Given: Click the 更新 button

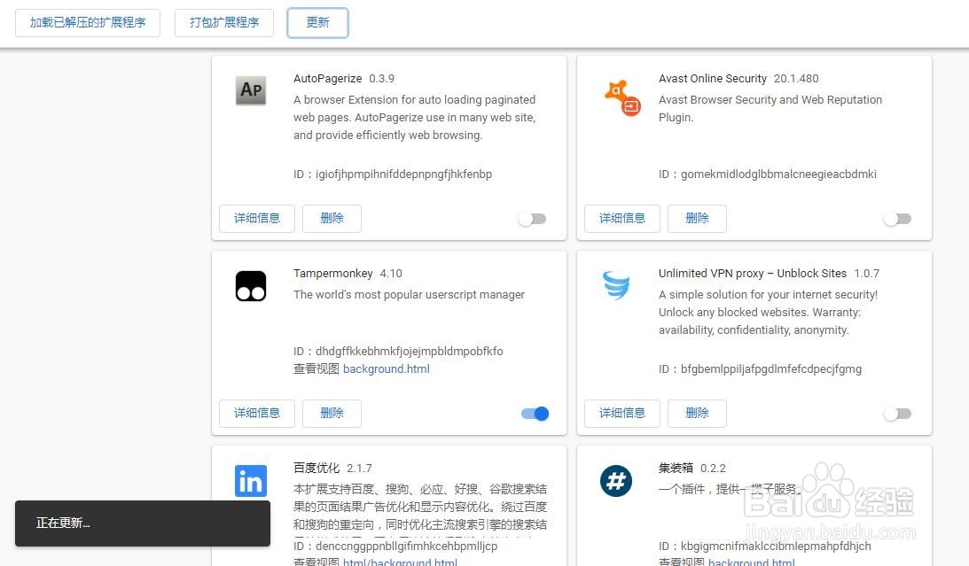Looking at the screenshot, I should 317,23.
